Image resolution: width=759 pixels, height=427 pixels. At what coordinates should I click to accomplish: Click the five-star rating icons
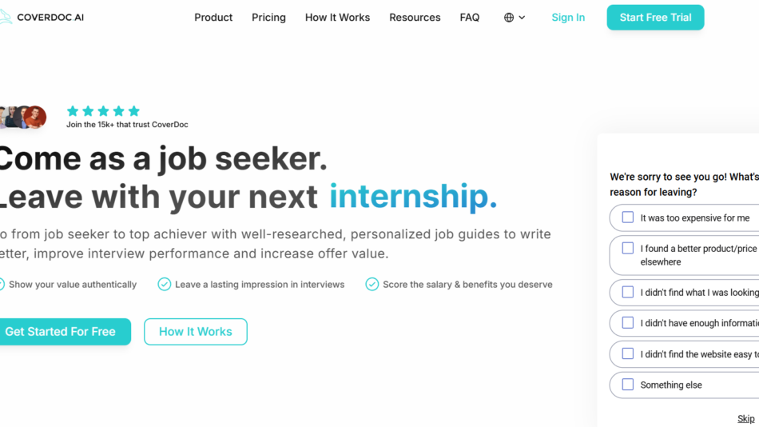(103, 111)
